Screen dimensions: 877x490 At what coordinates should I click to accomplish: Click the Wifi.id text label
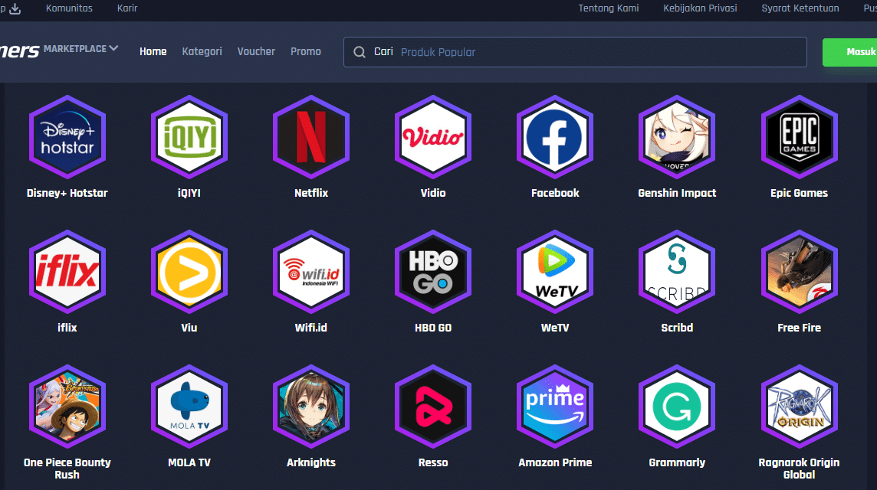click(x=311, y=328)
